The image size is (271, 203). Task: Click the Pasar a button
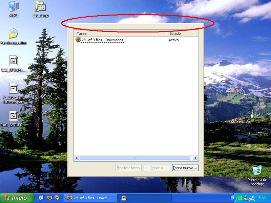pos(157,168)
